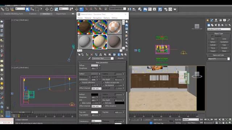This screenshot has height=130, width=232.
Task: Click the black Refract color swatch
Action: pos(95,95)
